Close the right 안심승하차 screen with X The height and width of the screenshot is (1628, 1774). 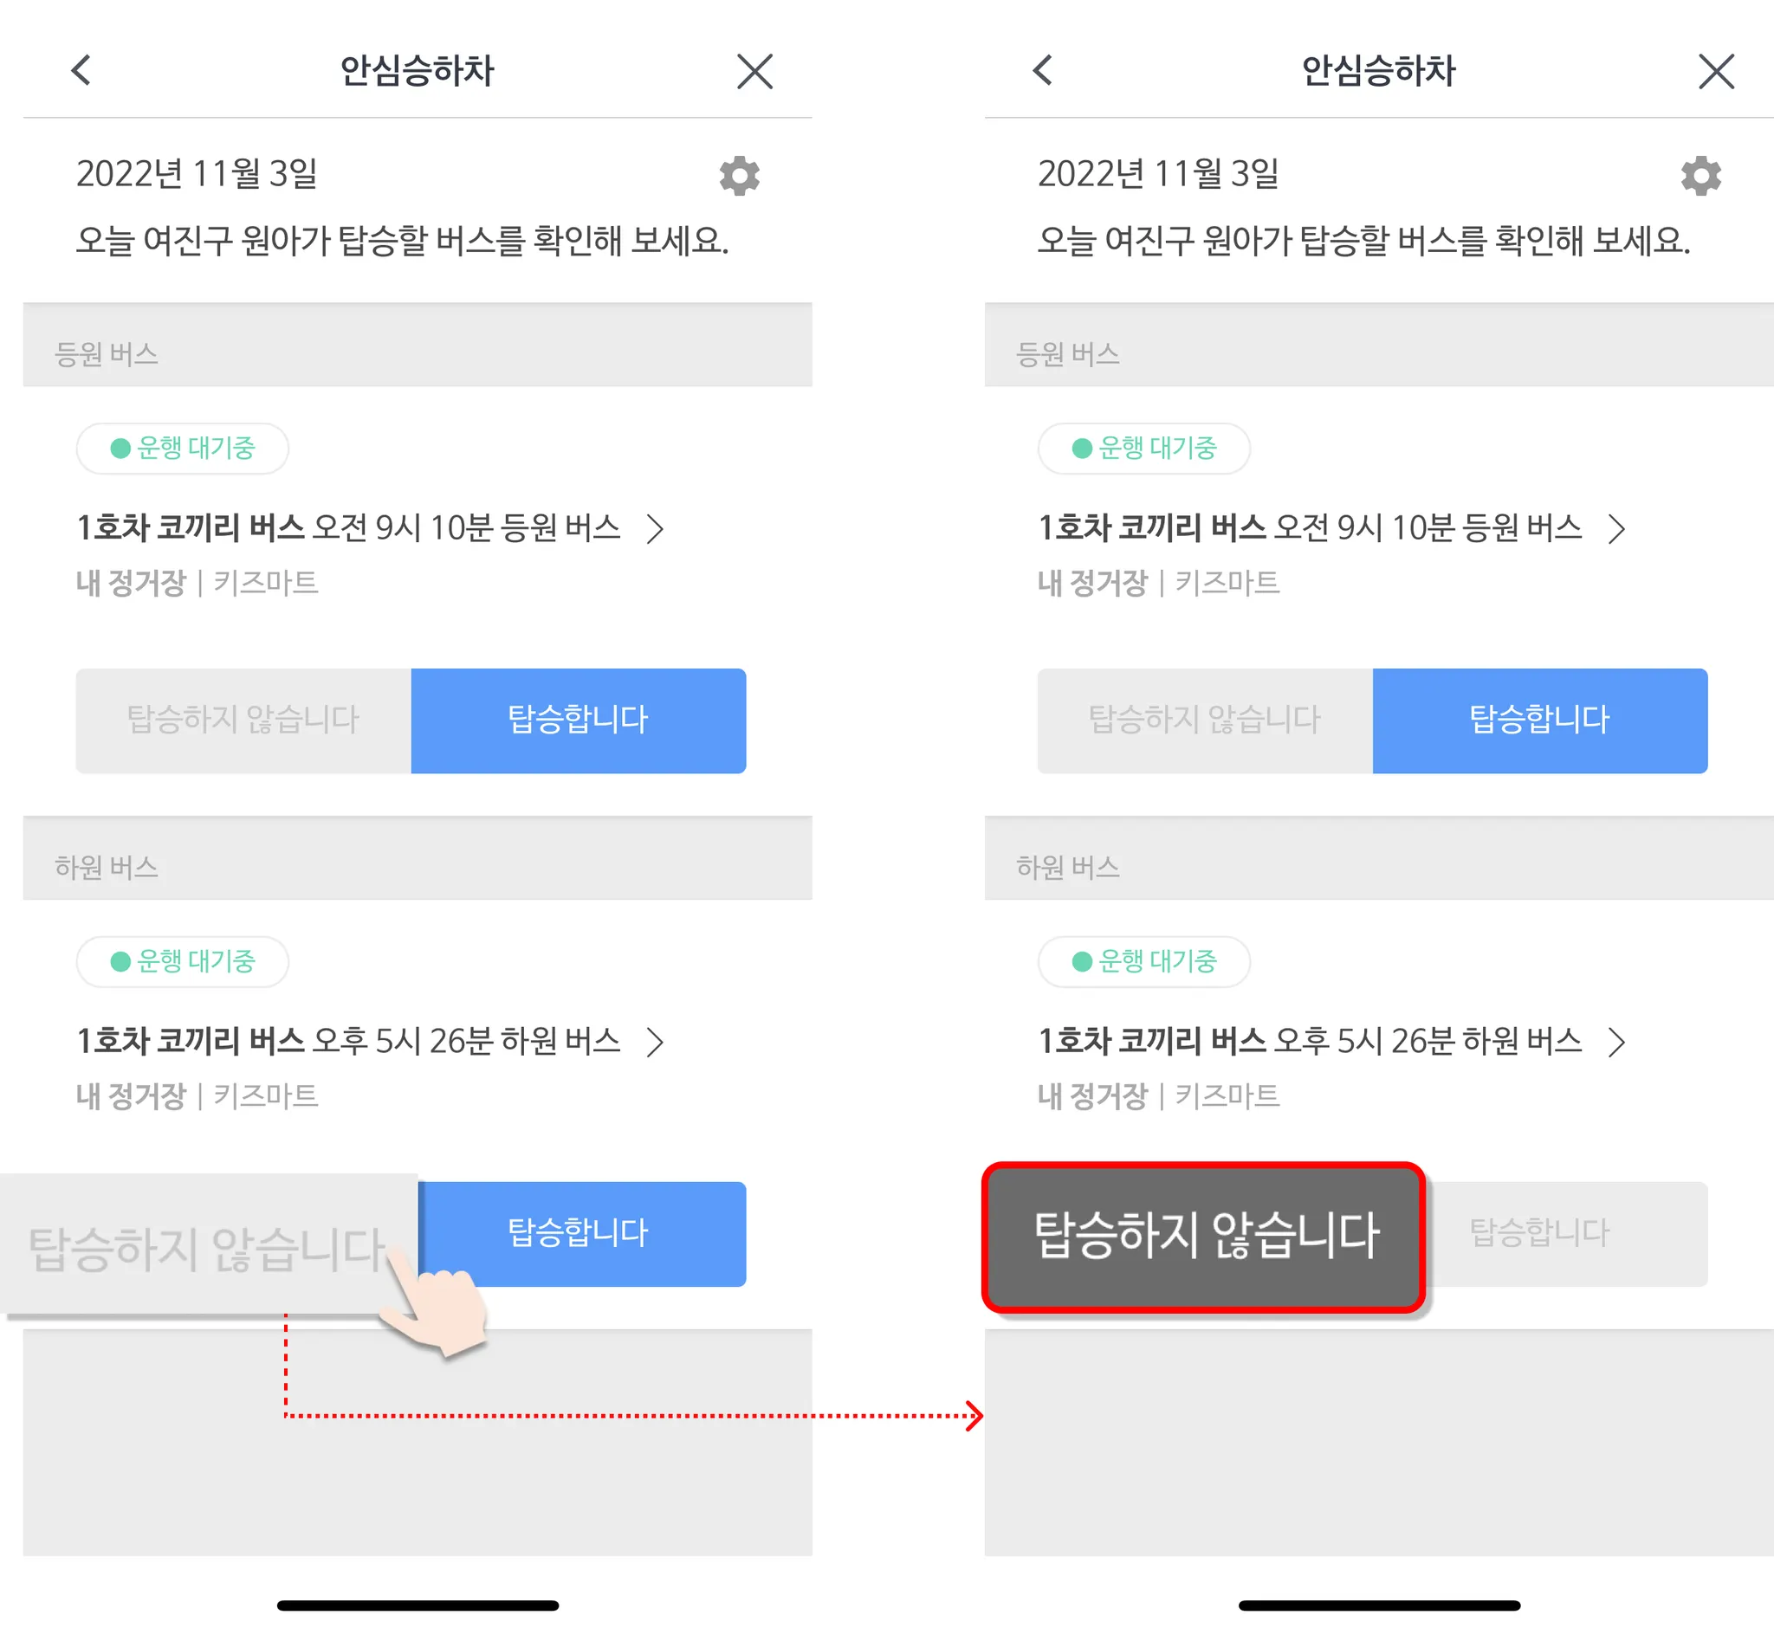pos(1717,71)
